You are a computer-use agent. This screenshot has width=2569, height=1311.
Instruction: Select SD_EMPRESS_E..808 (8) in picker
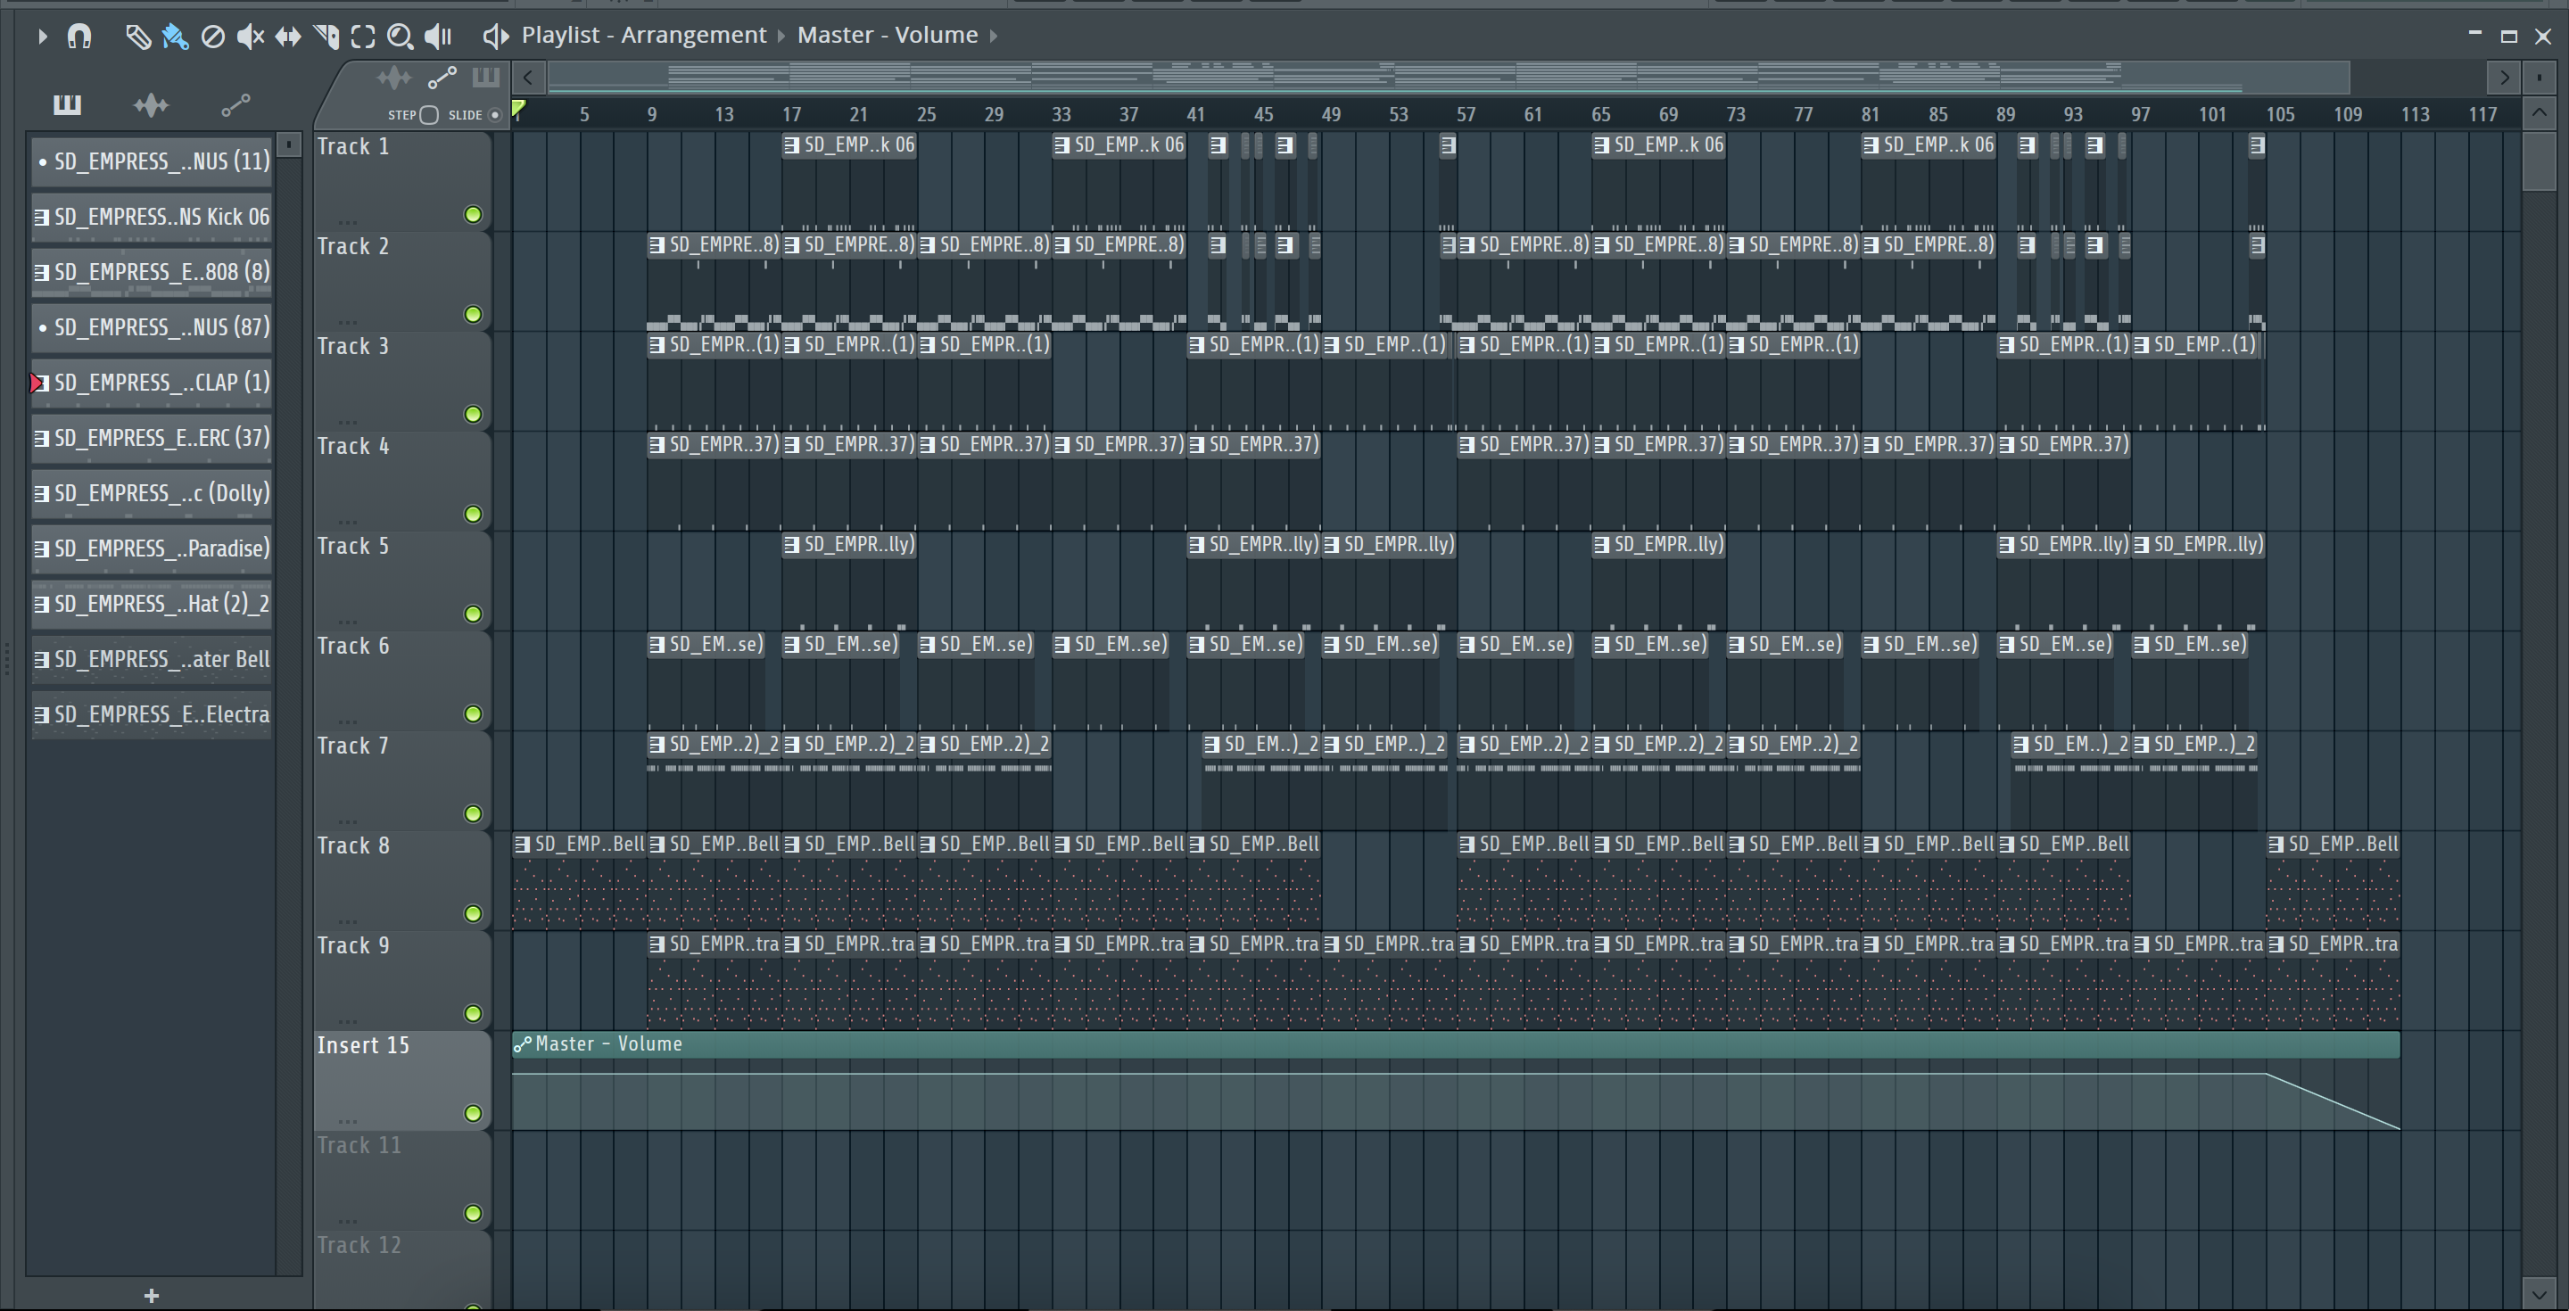[152, 272]
